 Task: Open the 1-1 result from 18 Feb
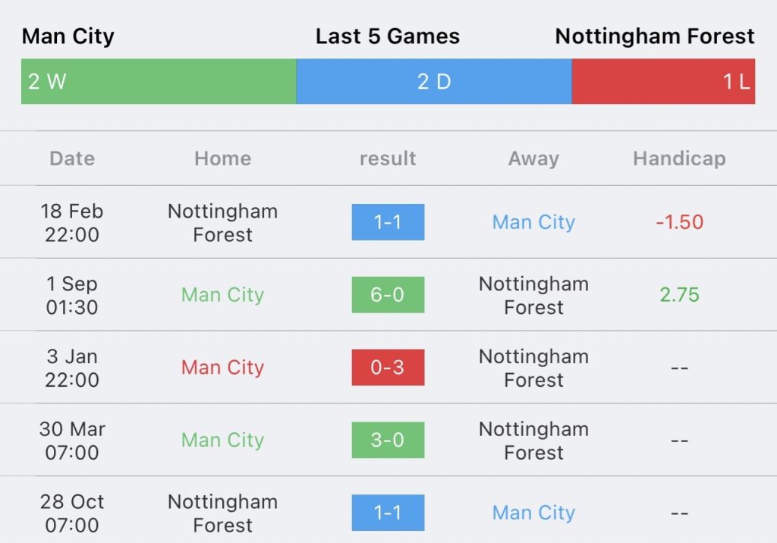388,222
